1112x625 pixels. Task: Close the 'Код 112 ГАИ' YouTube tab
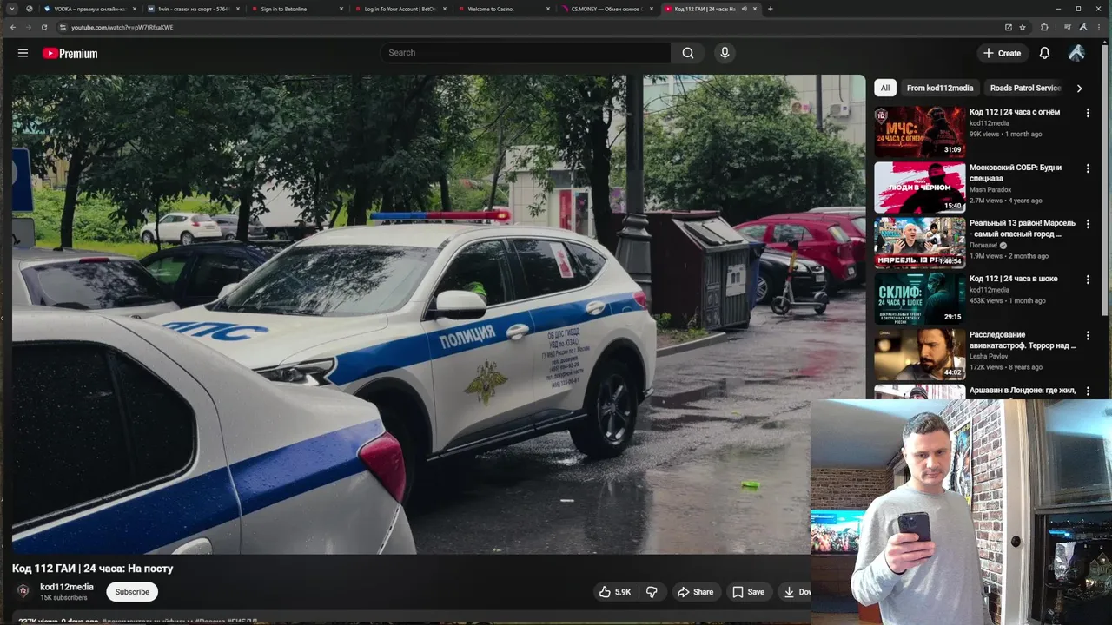(755, 9)
